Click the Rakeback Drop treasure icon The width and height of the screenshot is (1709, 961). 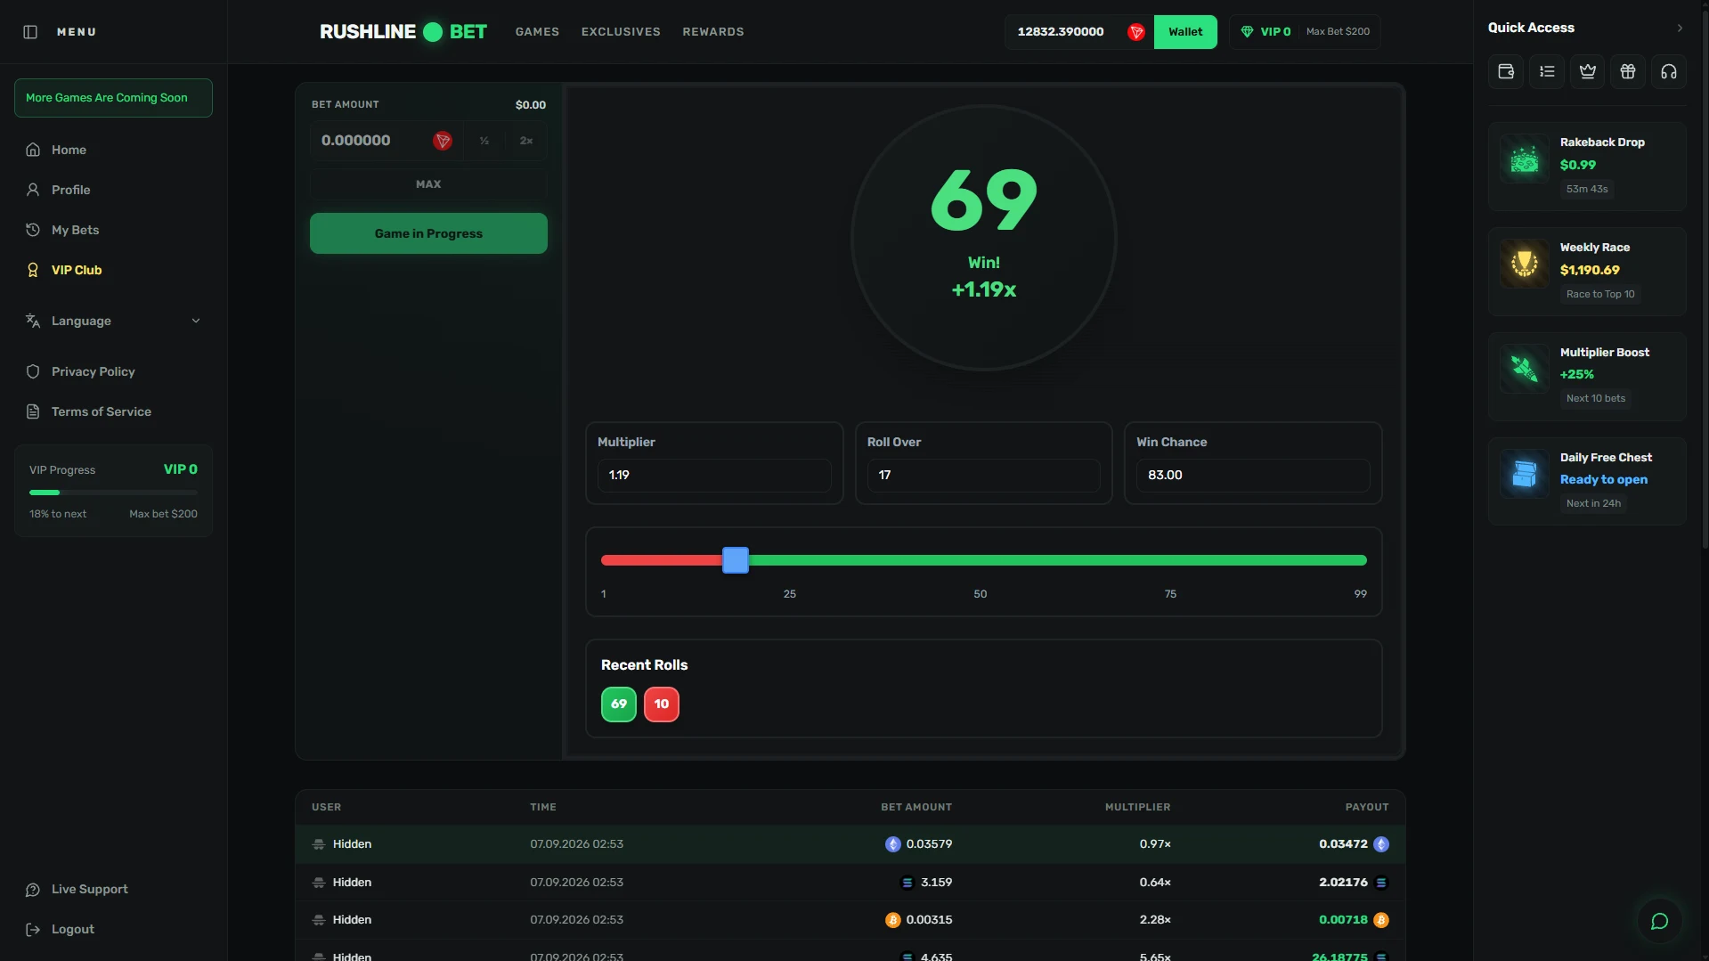1524,159
